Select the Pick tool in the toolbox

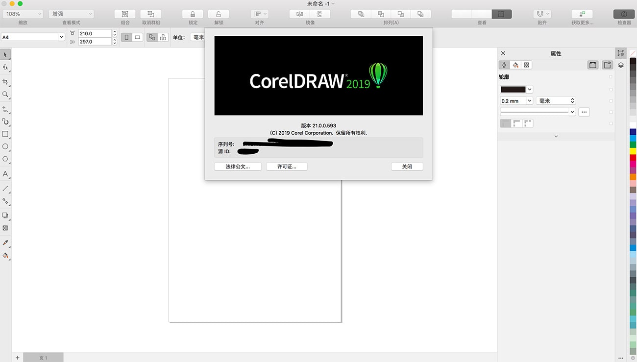[5, 54]
